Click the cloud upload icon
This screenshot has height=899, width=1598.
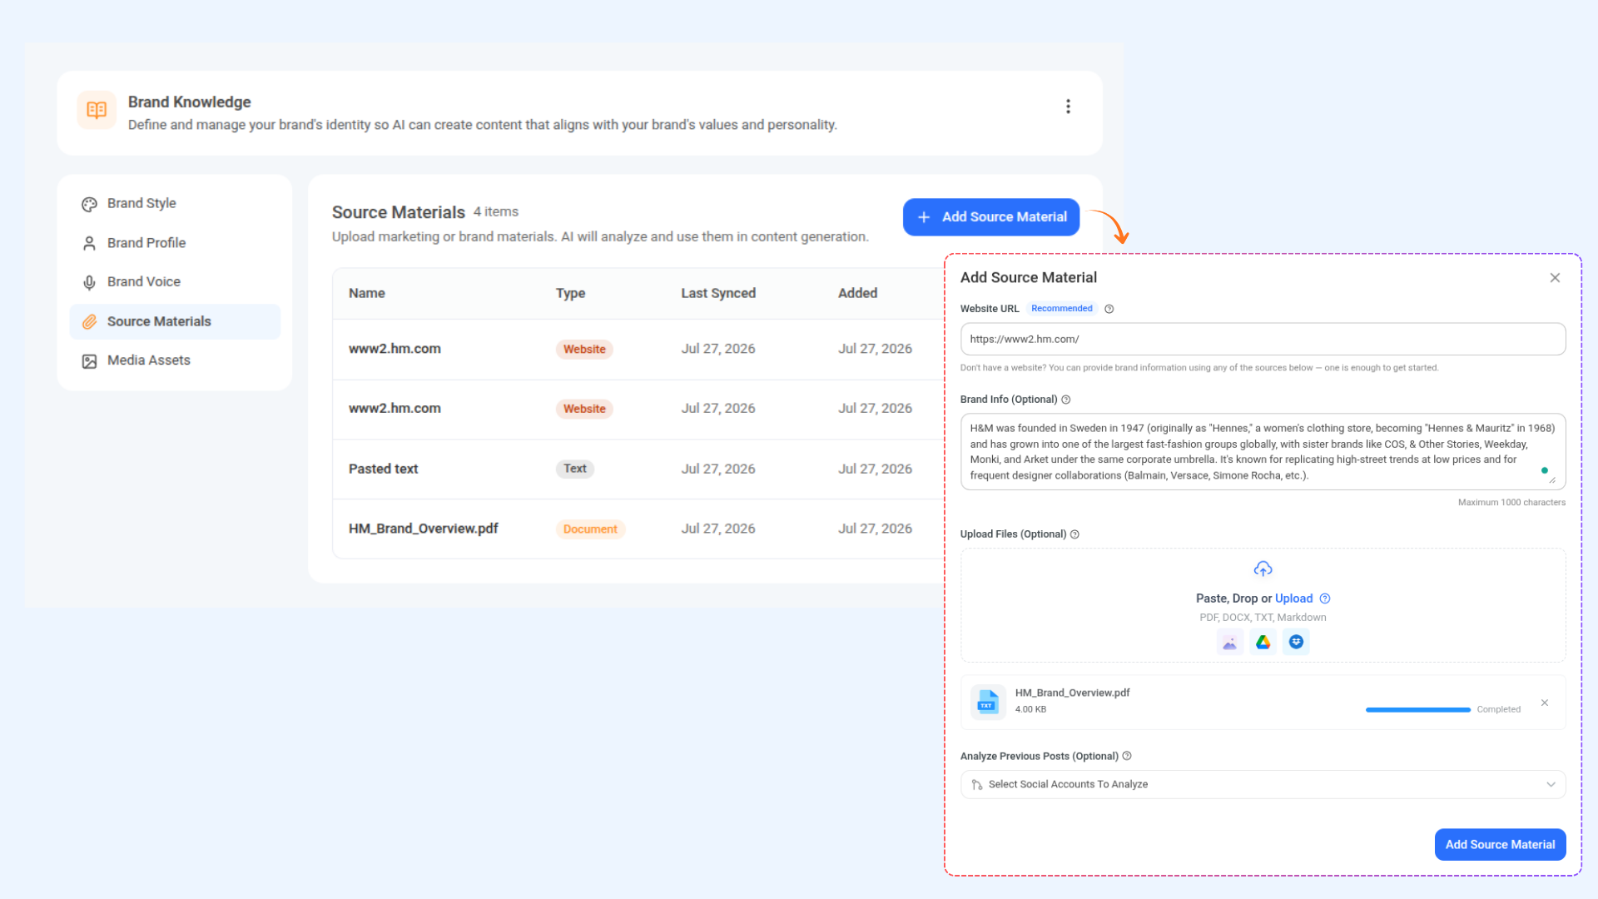pos(1263,569)
